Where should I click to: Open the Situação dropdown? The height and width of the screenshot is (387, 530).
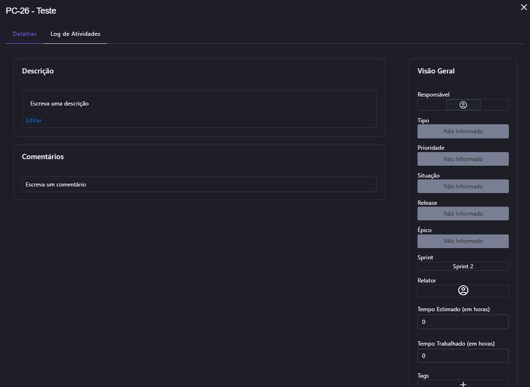point(463,186)
